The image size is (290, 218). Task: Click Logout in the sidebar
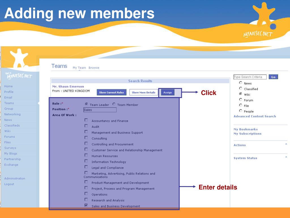(x=9, y=184)
